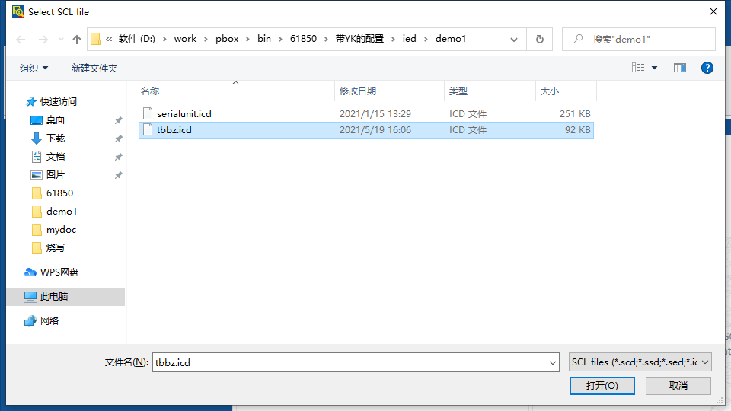This screenshot has width=731, height=411.
Task: Click the back navigation arrow
Action: 21,40
